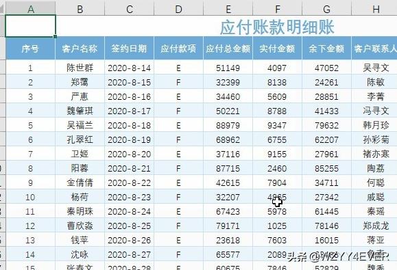Select contact cell 蒋亚
The height and width of the screenshot is (270, 397).
(374, 240)
